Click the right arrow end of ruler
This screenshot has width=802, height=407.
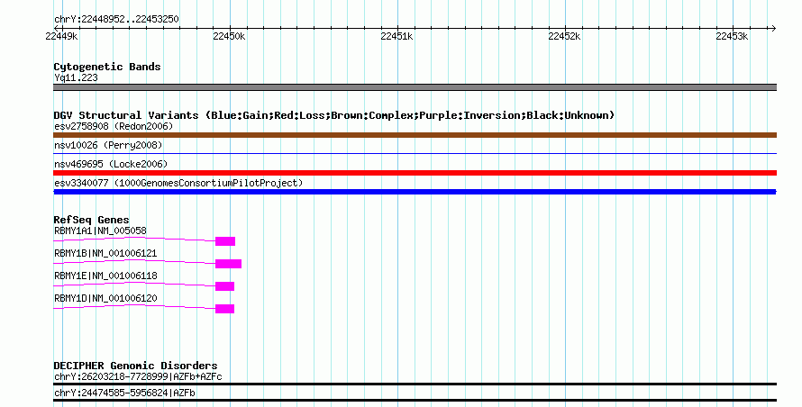coord(773,28)
